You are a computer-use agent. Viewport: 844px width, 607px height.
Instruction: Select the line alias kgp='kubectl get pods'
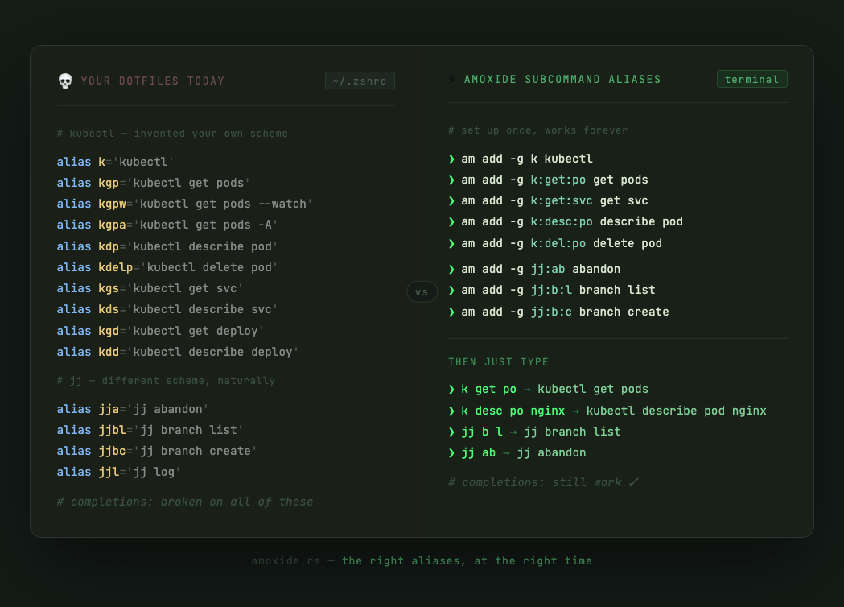pyautogui.click(x=153, y=183)
